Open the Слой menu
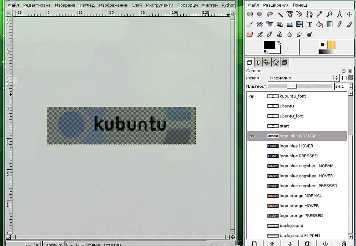356x246 pixels. click(137, 5)
